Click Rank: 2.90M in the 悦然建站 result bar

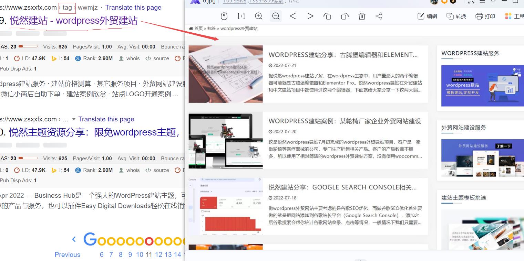[x=94, y=58]
